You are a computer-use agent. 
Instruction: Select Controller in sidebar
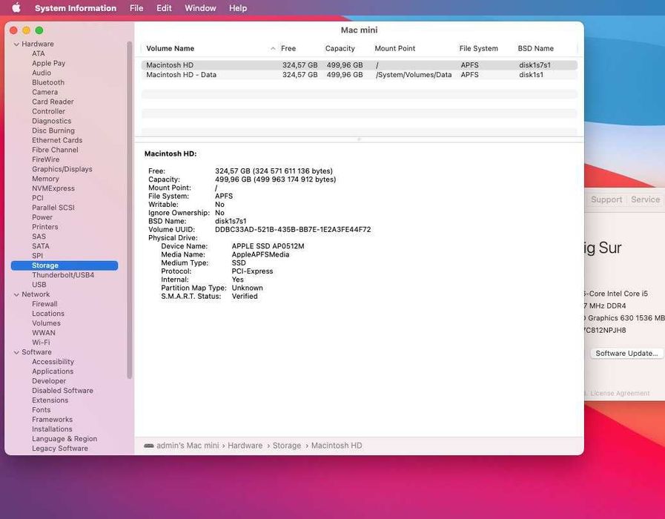tap(48, 111)
